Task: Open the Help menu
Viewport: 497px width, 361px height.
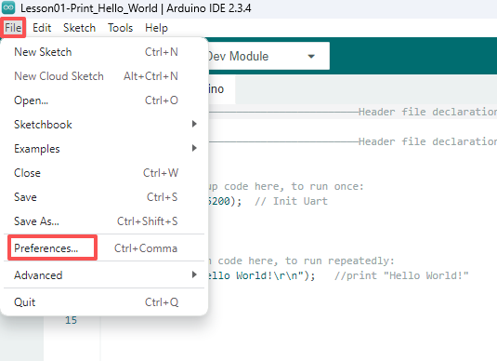Action: click(156, 28)
